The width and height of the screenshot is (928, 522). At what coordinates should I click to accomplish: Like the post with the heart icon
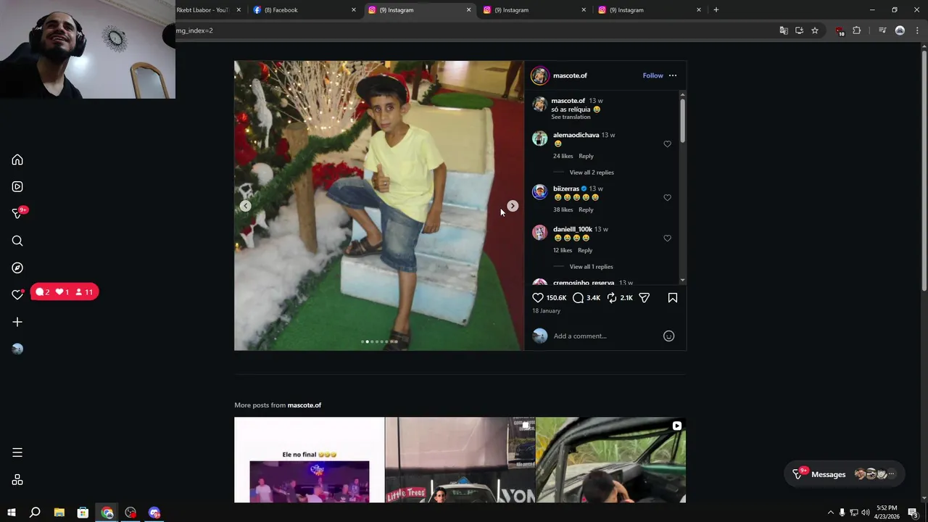pyautogui.click(x=538, y=298)
